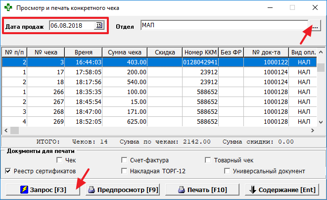Screen dimensions: 327x200
Task: Enable Накладная ТОРГ-12 checkbox
Action: 124,171
